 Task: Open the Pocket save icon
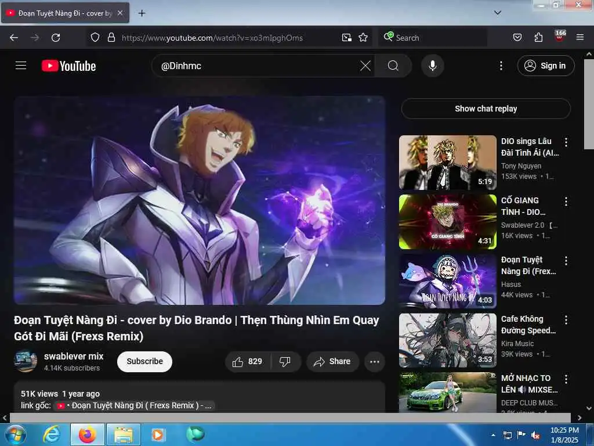click(517, 38)
